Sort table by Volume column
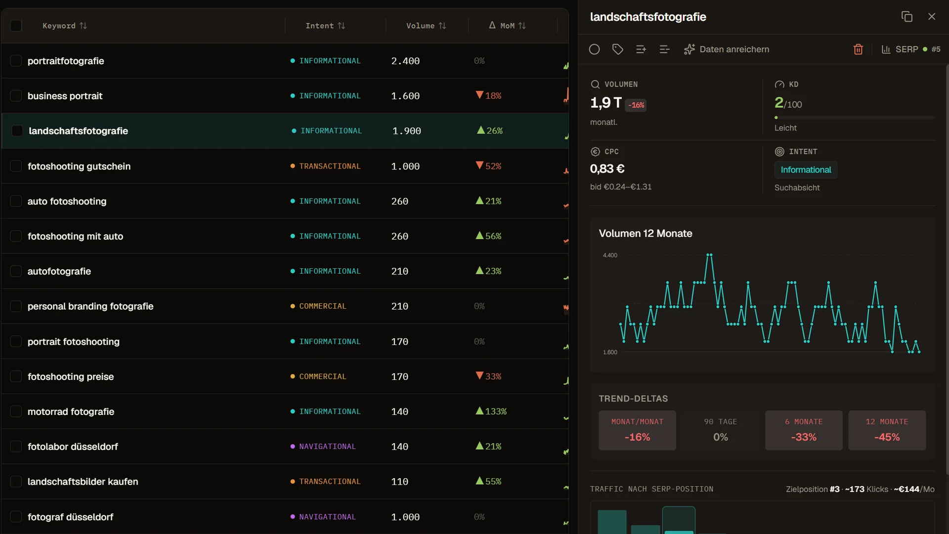 tap(426, 26)
